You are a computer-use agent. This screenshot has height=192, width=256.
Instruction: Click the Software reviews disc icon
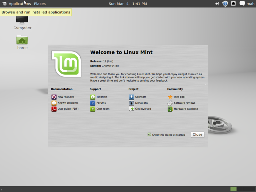[170, 103]
